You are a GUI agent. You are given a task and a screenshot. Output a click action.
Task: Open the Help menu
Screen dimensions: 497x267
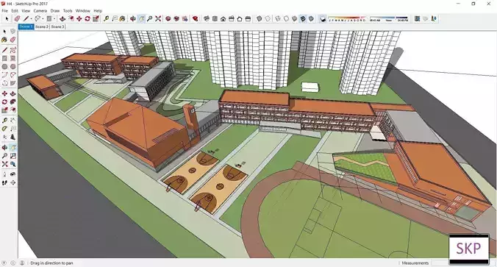pos(98,11)
